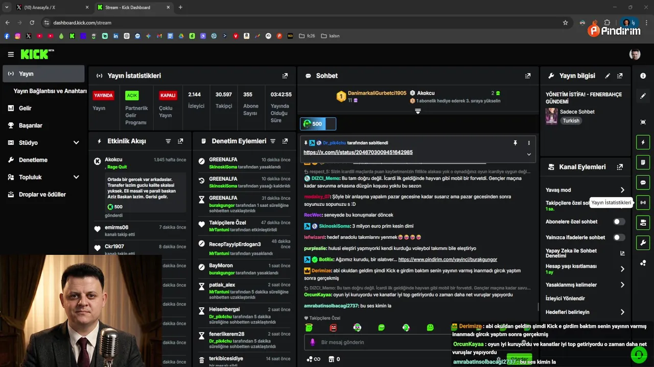The height and width of the screenshot is (367, 654).
Task: Toggle Yayın İstatistikleri broadcast icon in right sidebar
Action: tap(643, 202)
